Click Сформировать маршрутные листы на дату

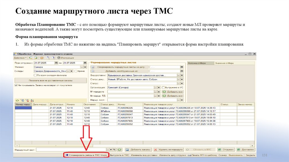tap(120, 67)
